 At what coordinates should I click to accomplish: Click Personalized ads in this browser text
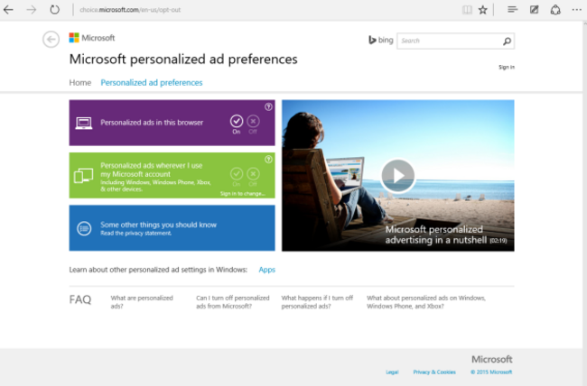coord(152,123)
